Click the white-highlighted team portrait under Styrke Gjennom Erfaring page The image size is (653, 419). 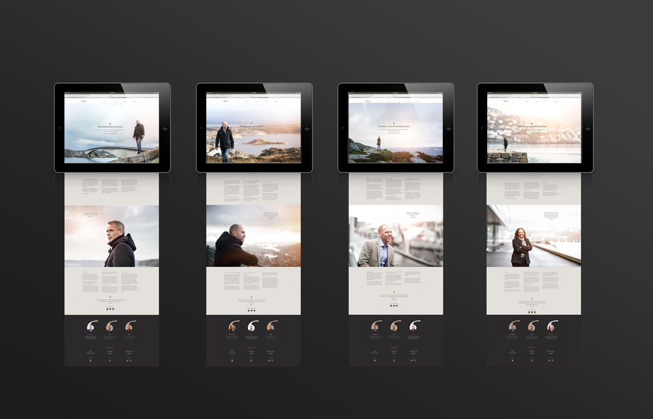[x=413, y=327]
